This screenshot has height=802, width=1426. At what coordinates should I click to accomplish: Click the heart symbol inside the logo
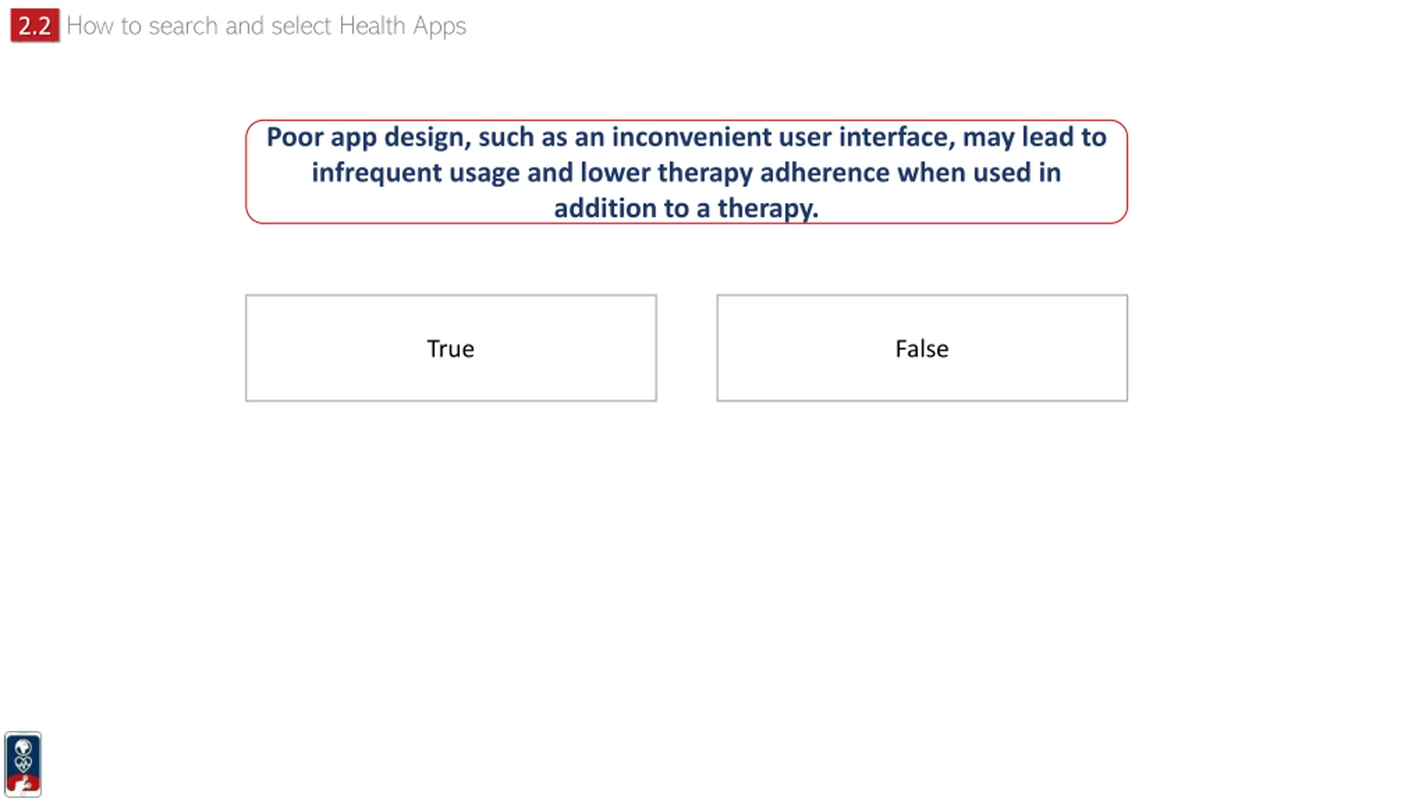pyautogui.click(x=23, y=764)
